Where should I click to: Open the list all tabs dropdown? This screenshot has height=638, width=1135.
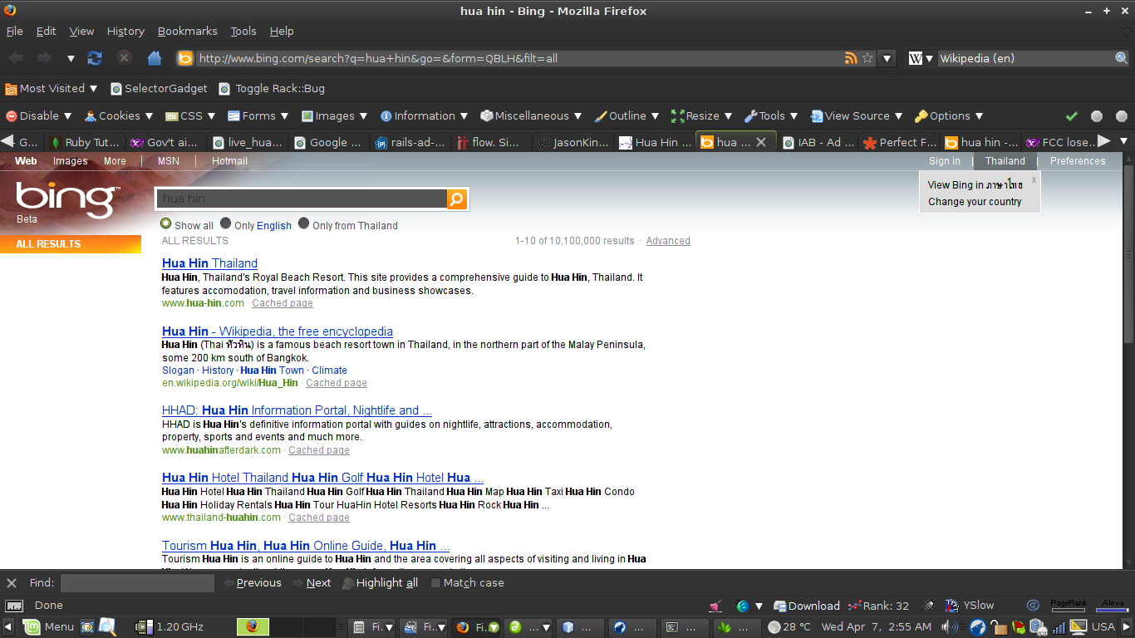pyautogui.click(x=1124, y=142)
